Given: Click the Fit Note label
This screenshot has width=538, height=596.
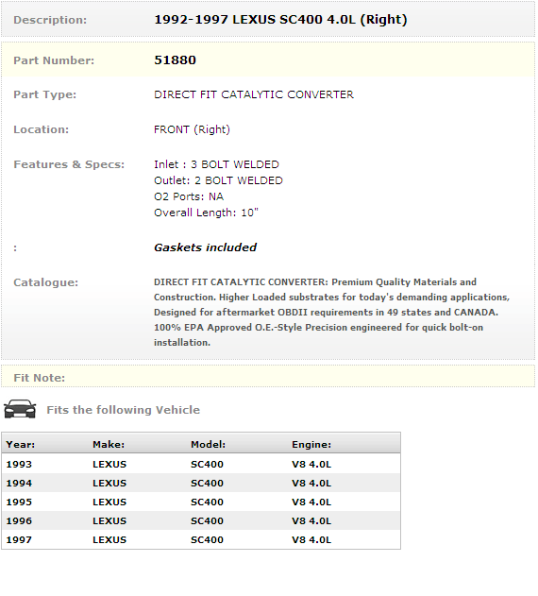Looking at the screenshot, I should (39, 378).
